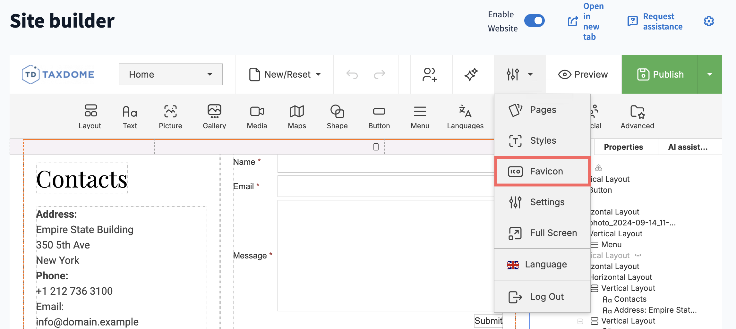The height and width of the screenshot is (329, 736).
Task: Select the Favicon menu item
Action: tap(542, 171)
